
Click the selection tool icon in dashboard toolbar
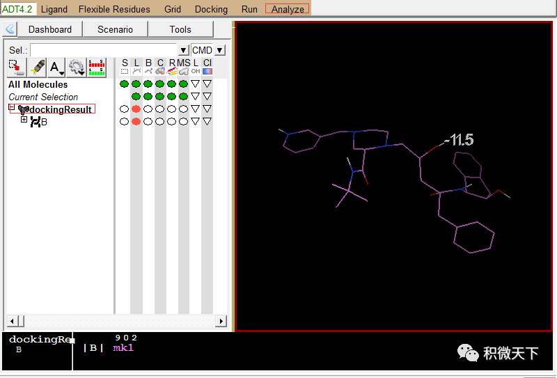16,67
